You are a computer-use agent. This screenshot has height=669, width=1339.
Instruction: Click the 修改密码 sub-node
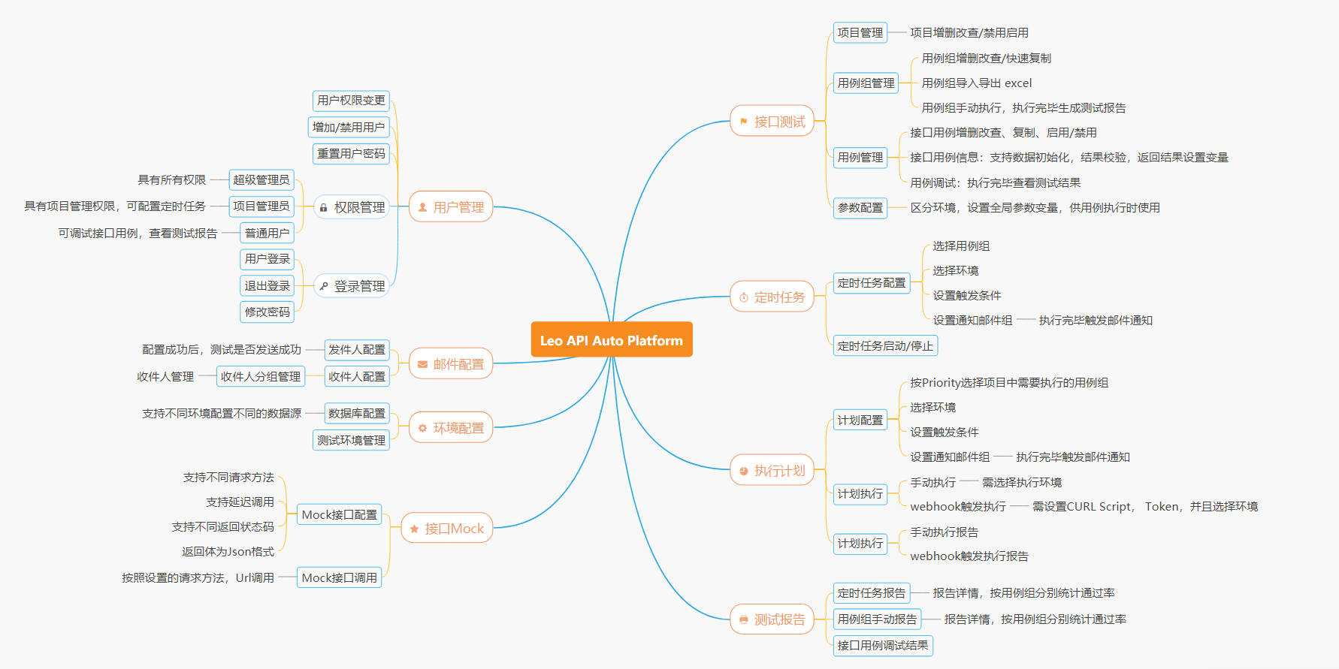[267, 312]
